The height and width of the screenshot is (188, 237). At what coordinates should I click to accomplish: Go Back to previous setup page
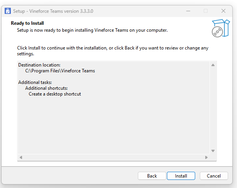[x=152, y=176]
